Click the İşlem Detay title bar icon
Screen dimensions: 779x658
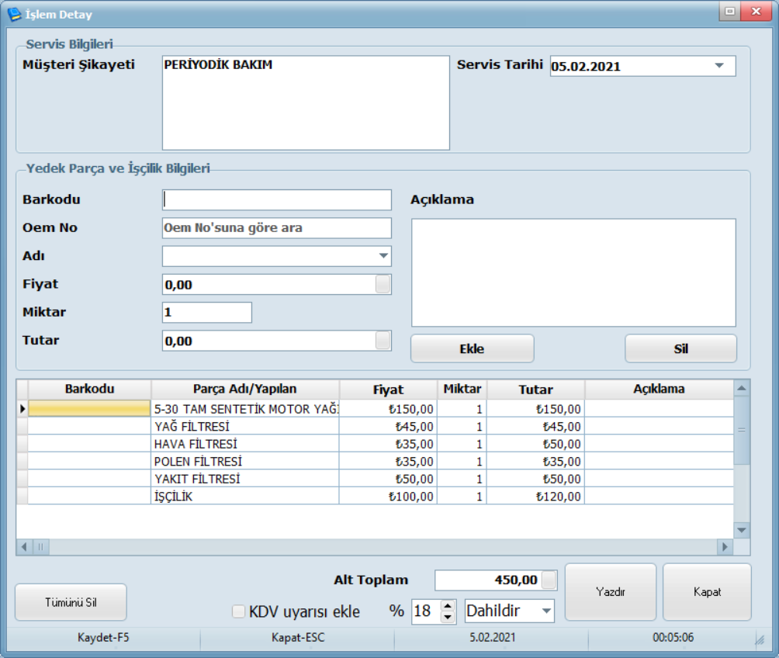14,13
